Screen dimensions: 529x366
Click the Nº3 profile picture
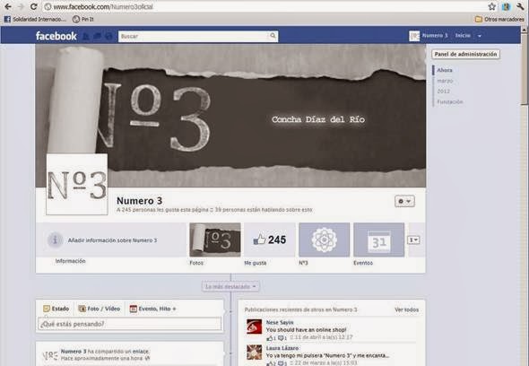point(77,184)
